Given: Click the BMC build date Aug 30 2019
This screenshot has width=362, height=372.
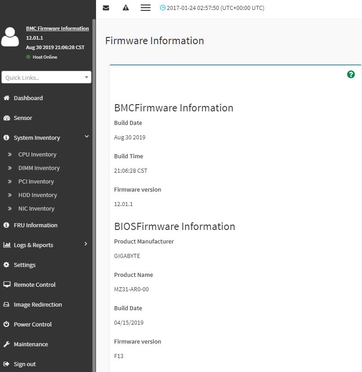Looking at the screenshot, I should 129,137.
